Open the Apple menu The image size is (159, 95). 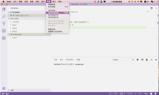pos(3,2)
